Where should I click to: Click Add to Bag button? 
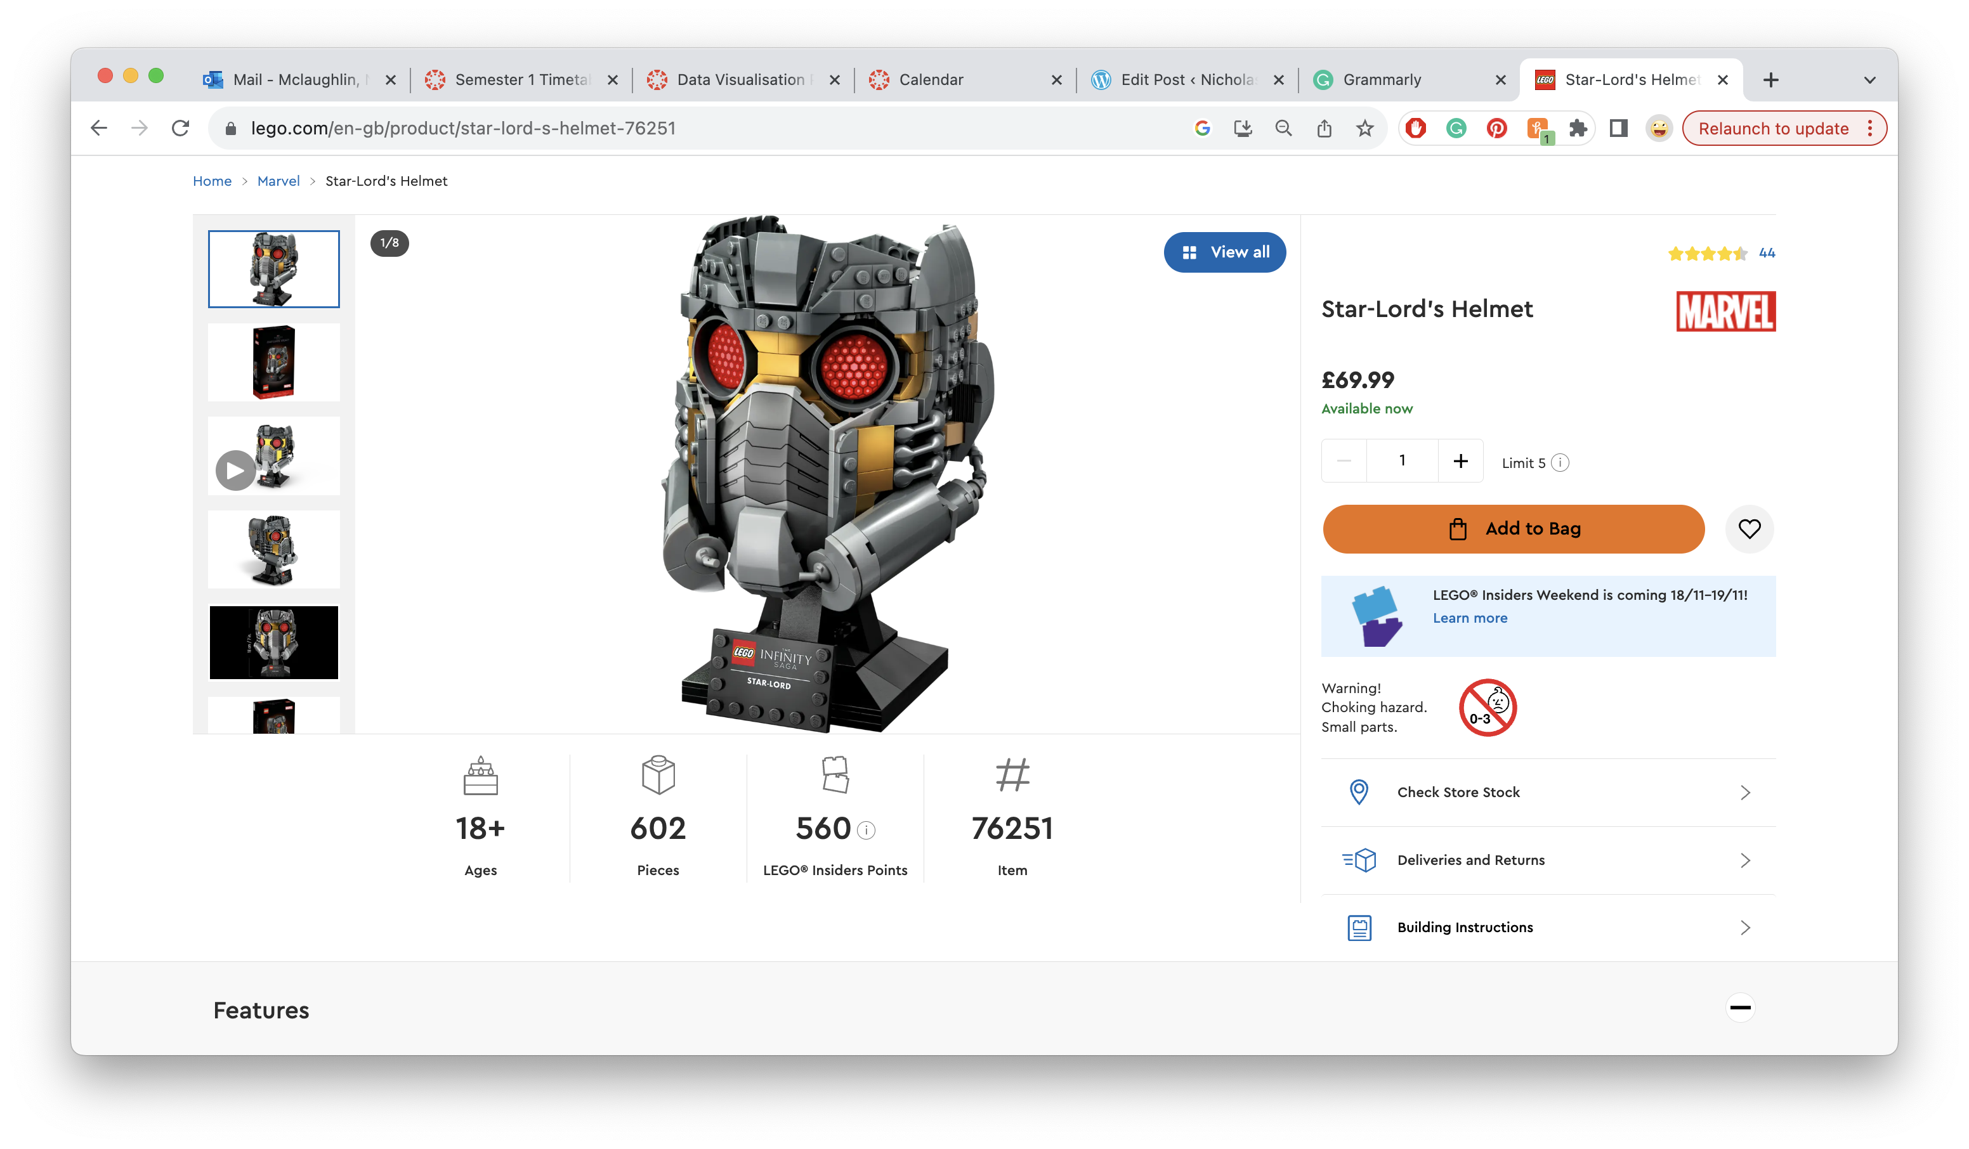(1513, 529)
